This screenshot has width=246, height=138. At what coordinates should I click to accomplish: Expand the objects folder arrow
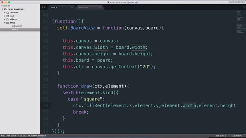tap(5, 20)
